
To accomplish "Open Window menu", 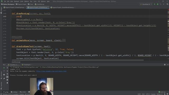I will (x=43, y=1).
